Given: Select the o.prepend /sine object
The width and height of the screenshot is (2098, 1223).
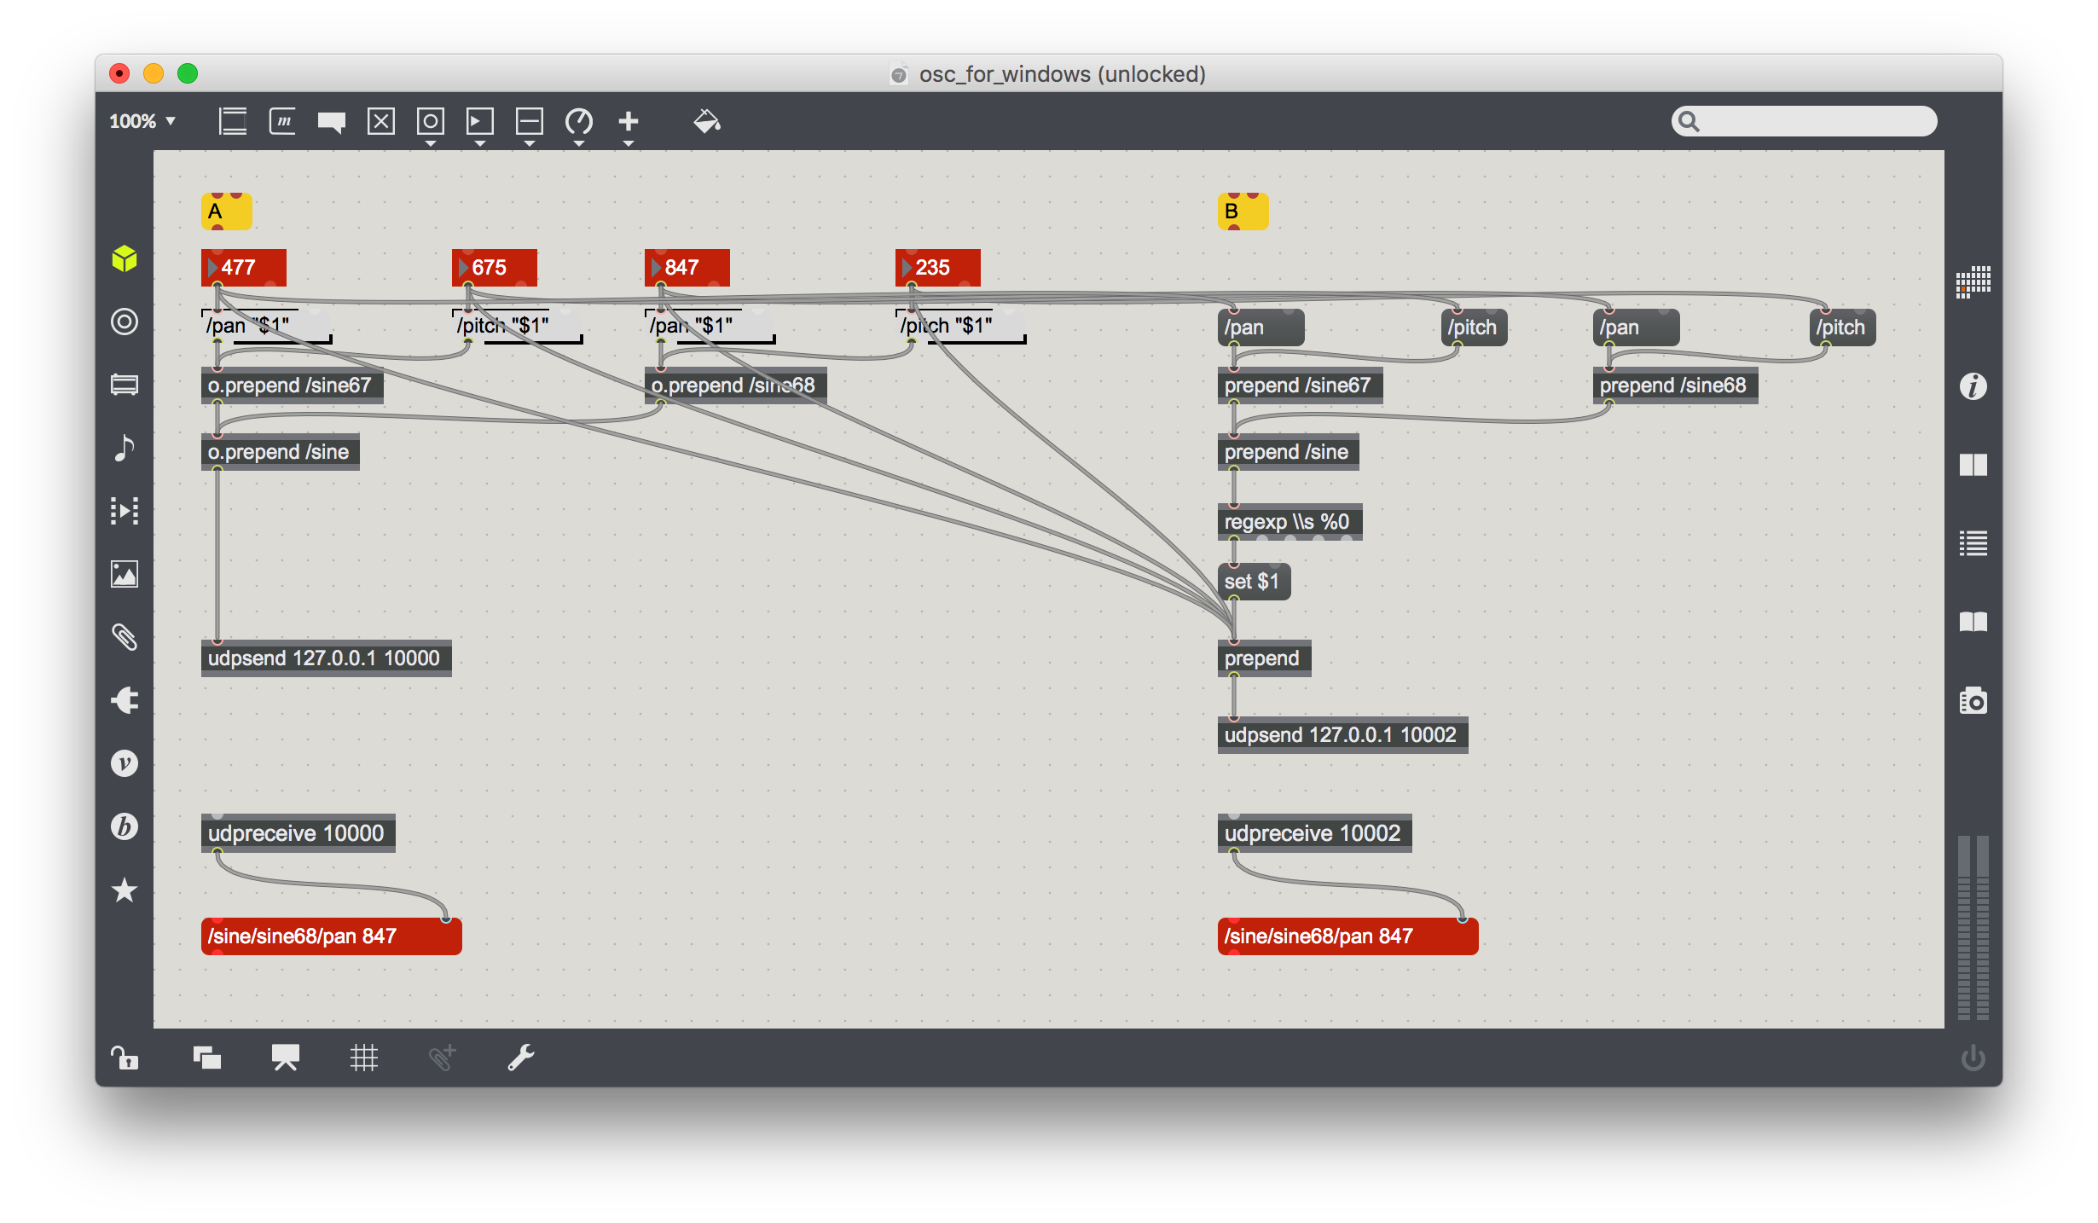Looking at the screenshot, I should tap(281, 452).
